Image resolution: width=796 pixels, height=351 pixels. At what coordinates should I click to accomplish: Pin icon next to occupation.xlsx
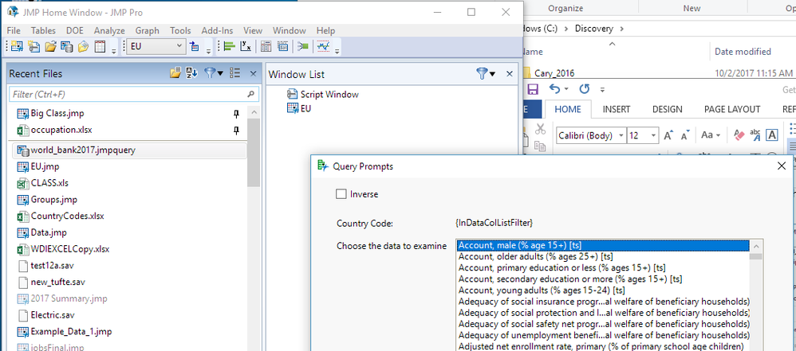[x=236, y=131]
